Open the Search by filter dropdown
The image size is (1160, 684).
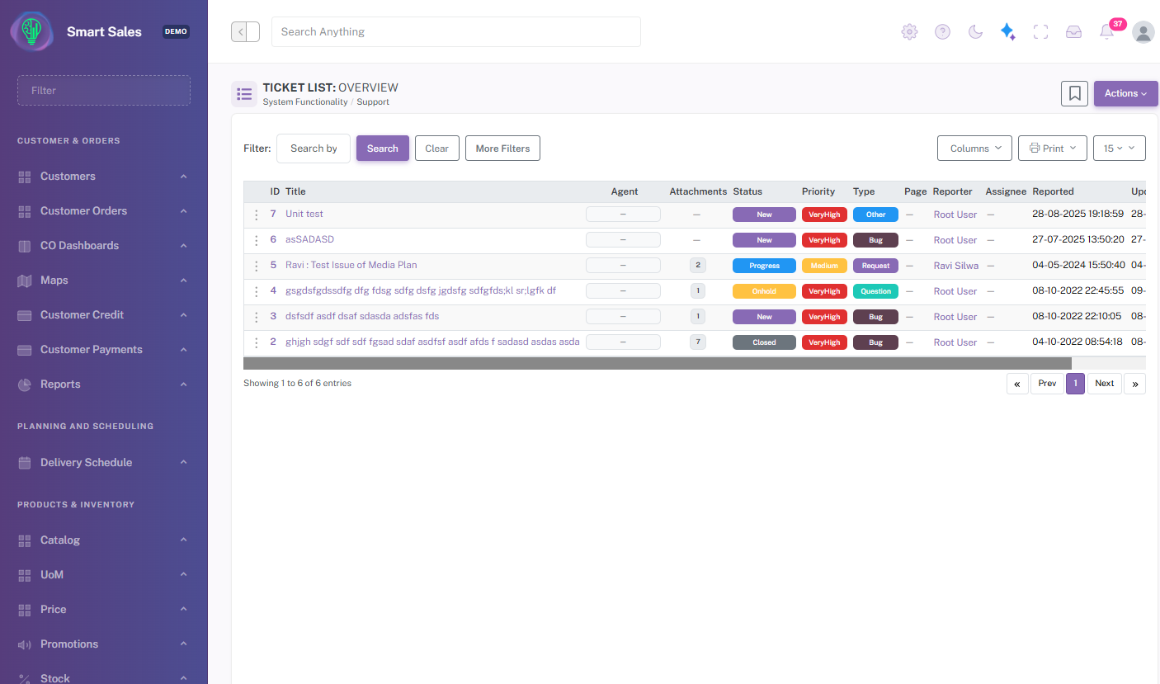coord(314,149)
